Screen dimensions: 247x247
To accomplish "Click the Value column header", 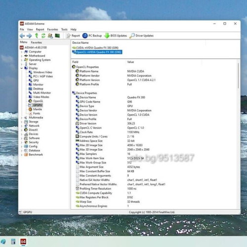I will 130,62.
